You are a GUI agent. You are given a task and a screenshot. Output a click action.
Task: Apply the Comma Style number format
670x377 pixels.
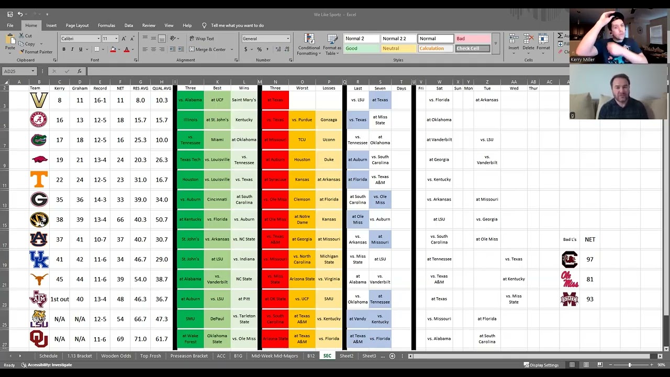tap(267, 49)
